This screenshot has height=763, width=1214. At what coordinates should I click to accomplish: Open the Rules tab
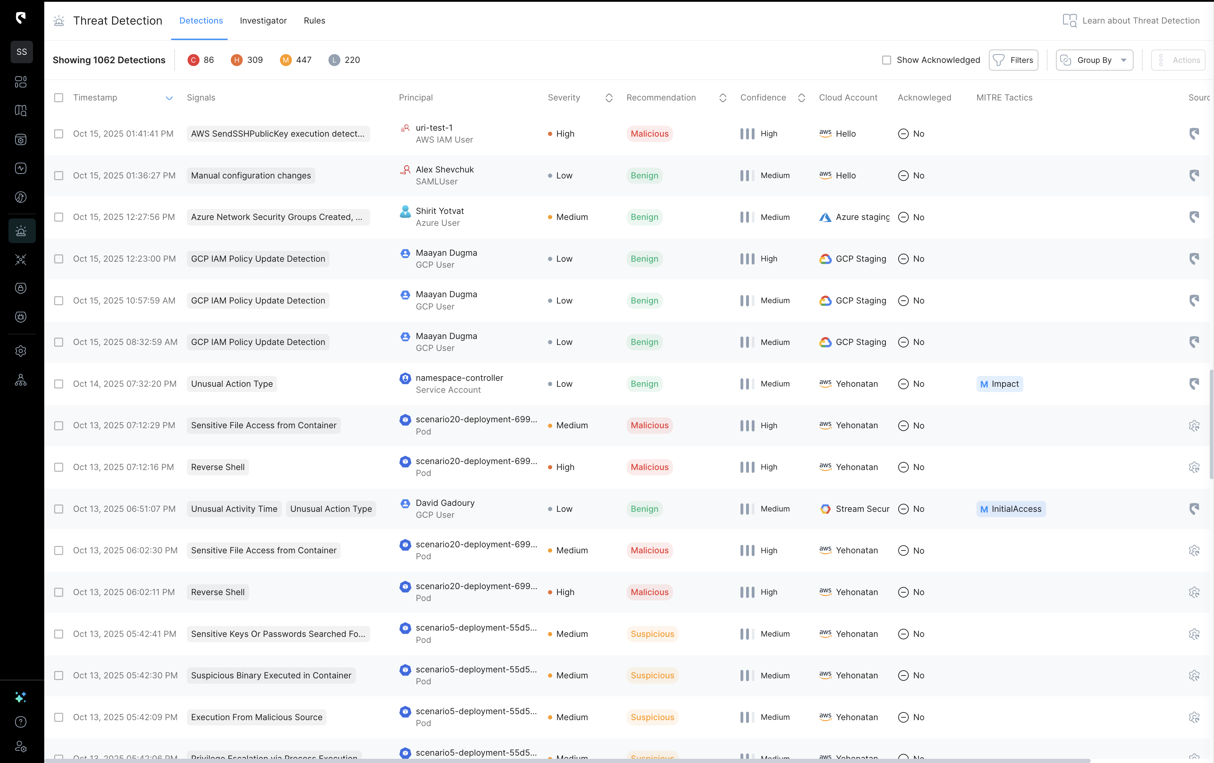click(314, 21)
